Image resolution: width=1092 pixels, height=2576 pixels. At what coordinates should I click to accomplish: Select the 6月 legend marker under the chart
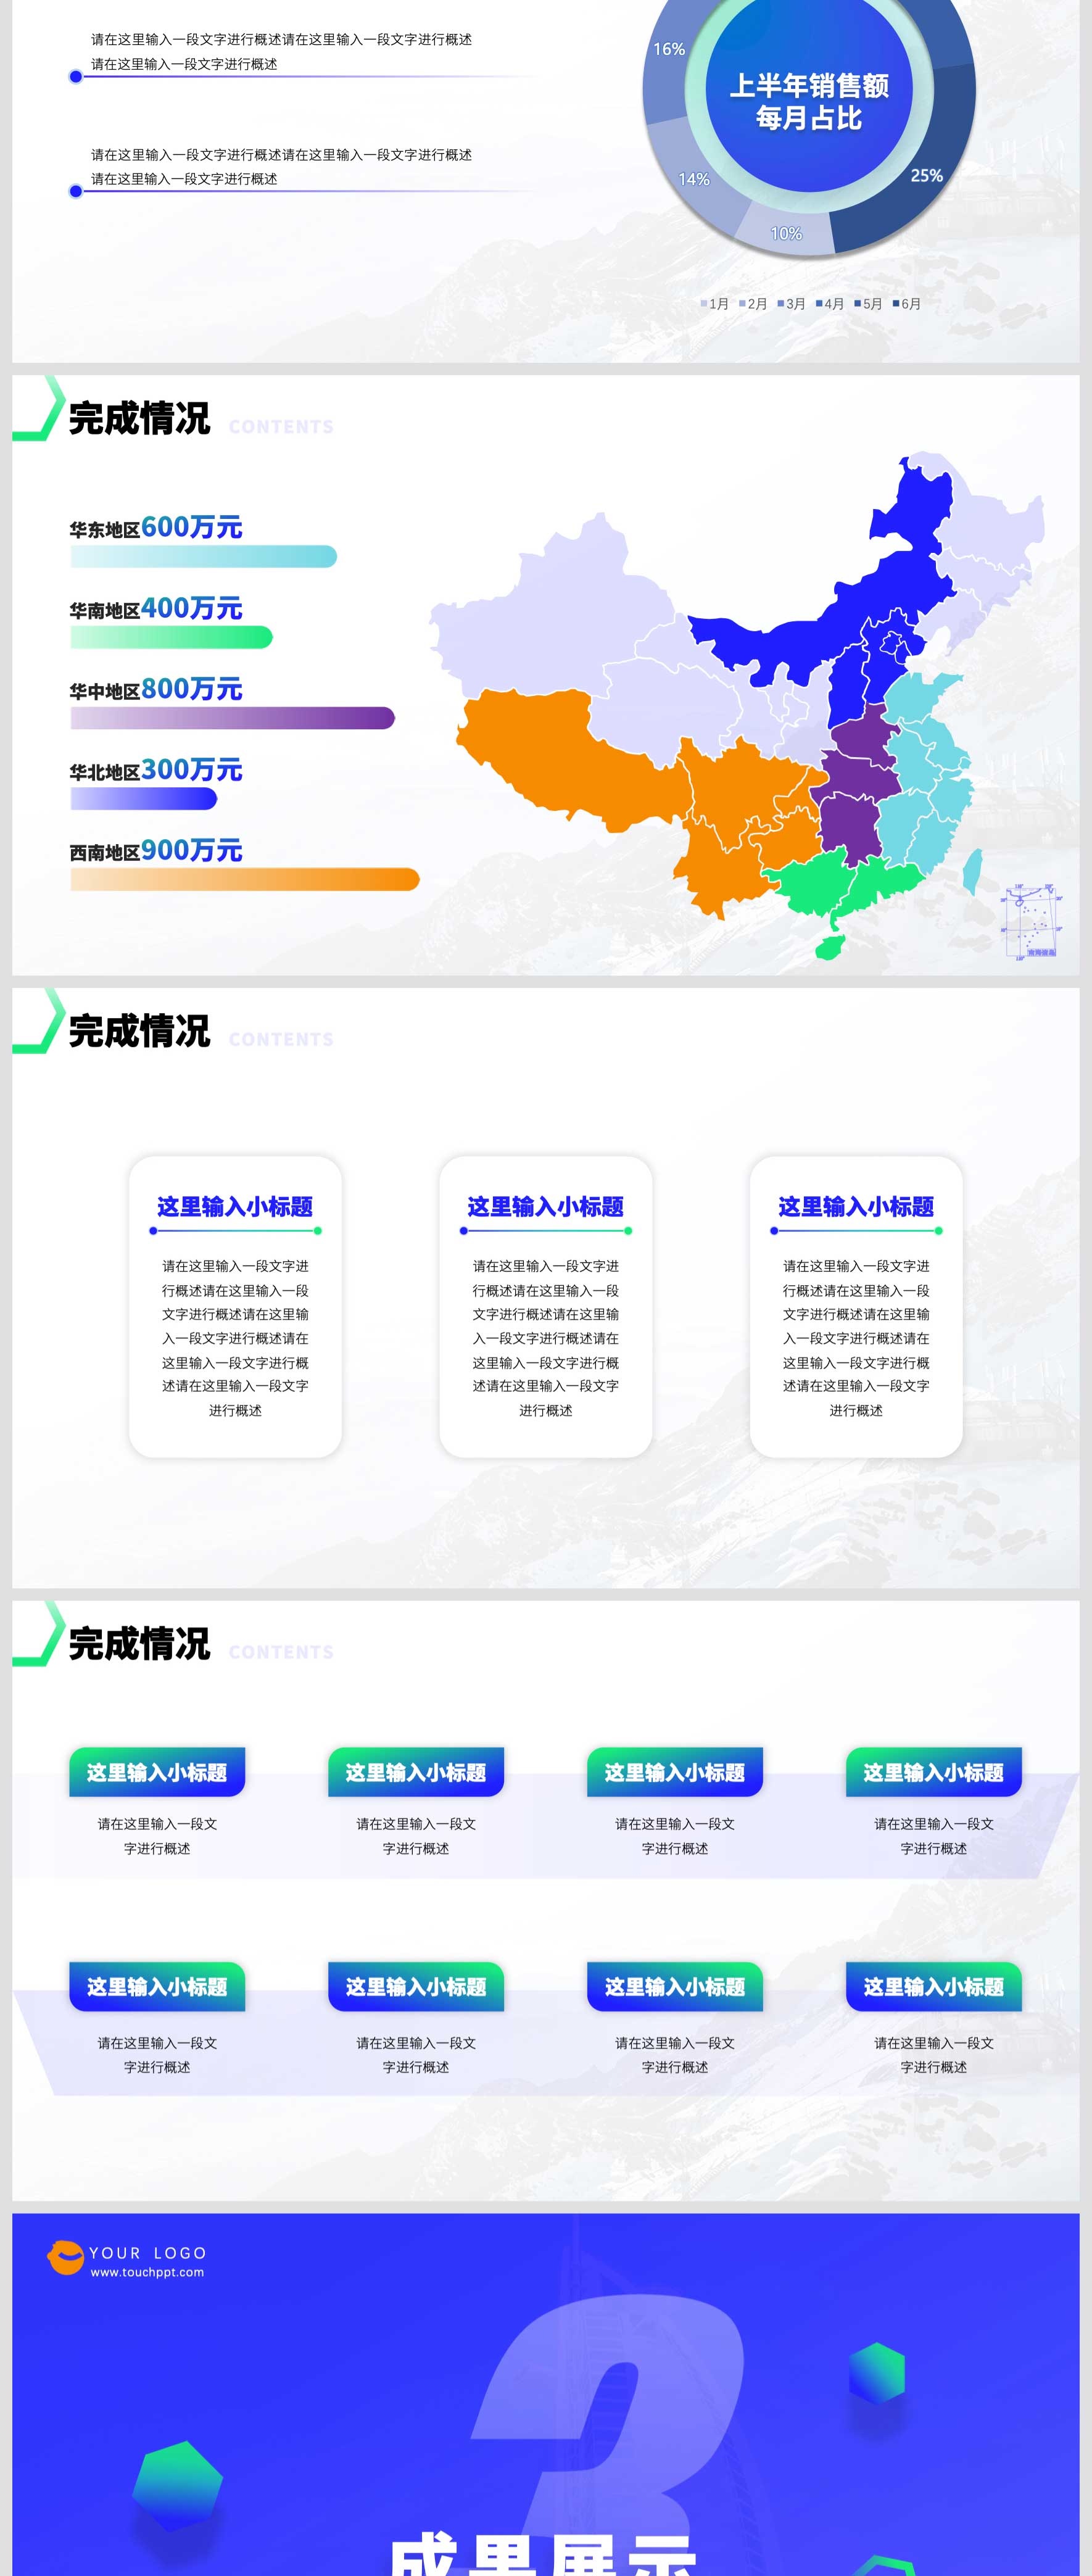pyautogui.click(x=897, y=304)
